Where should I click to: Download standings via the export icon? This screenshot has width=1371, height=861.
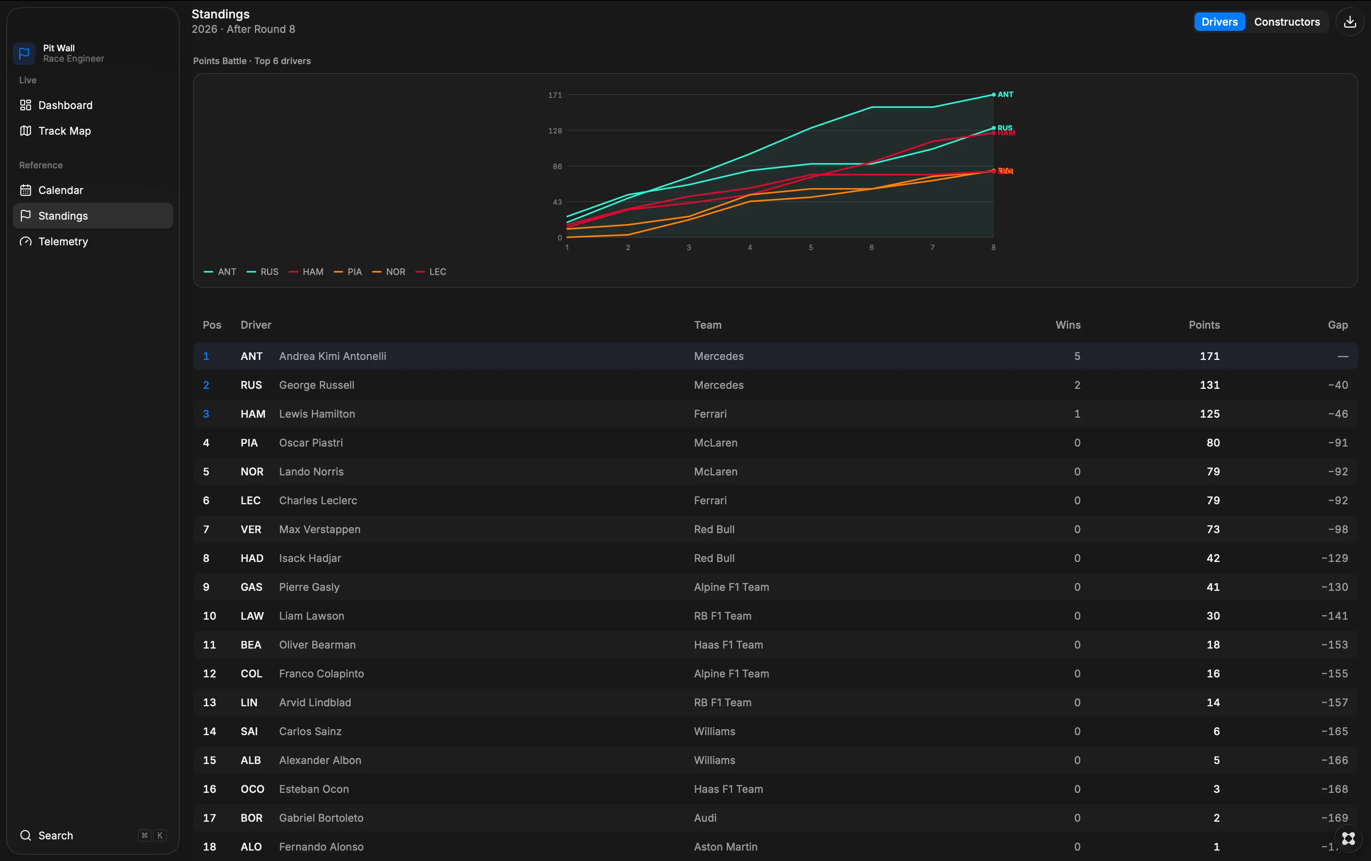[x=1349, y=22]
